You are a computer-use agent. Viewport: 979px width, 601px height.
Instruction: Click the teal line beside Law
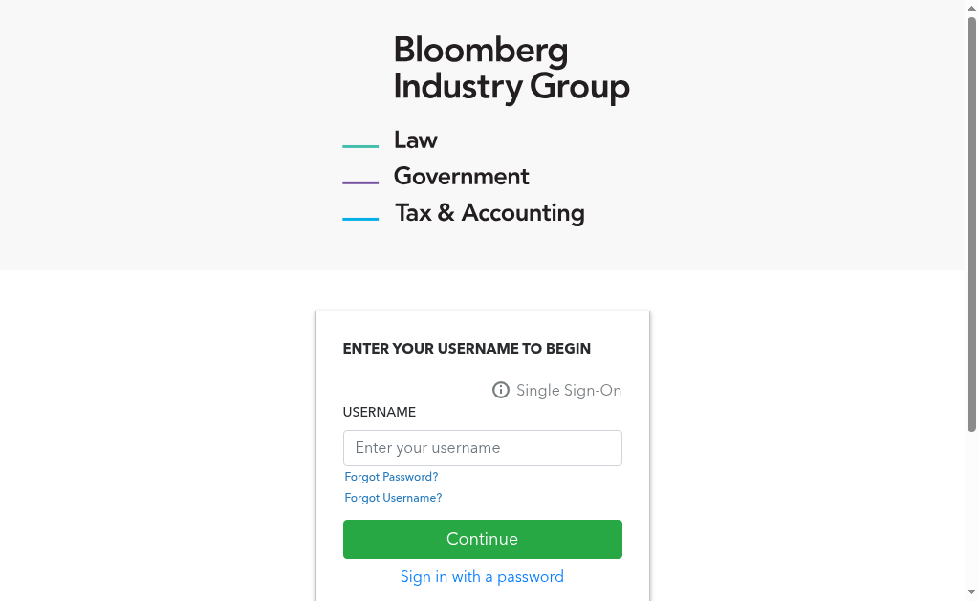(x=360, y=146)
